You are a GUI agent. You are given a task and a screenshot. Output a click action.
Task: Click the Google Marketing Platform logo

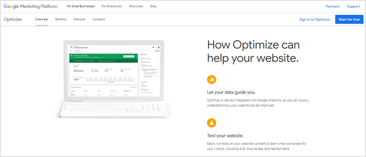30,6
